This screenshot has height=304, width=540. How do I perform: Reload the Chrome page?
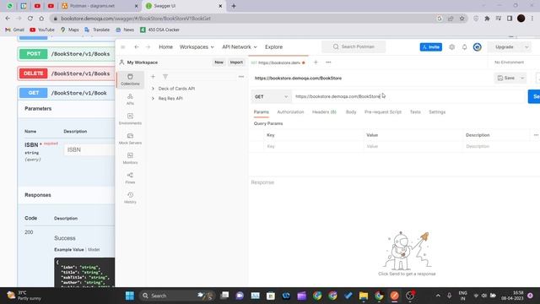click(30, 19)
